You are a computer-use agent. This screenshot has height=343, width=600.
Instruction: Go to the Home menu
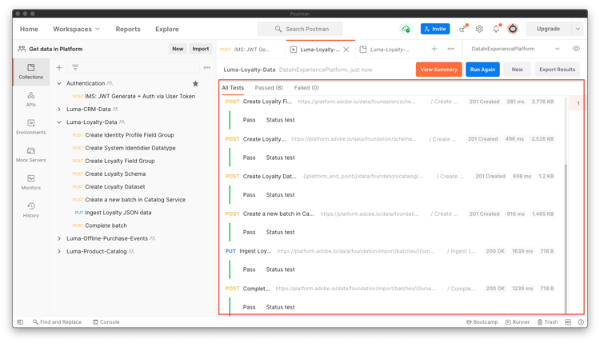click(x=29, y=29)
